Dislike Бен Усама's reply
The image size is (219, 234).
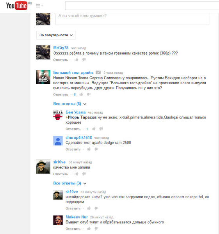(x=101, y=129)
